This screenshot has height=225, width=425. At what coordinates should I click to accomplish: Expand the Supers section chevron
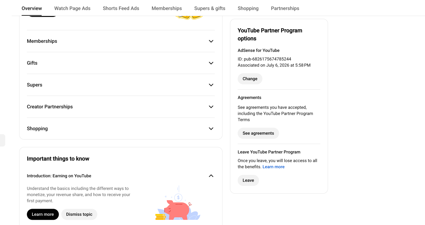click(211, 85)
